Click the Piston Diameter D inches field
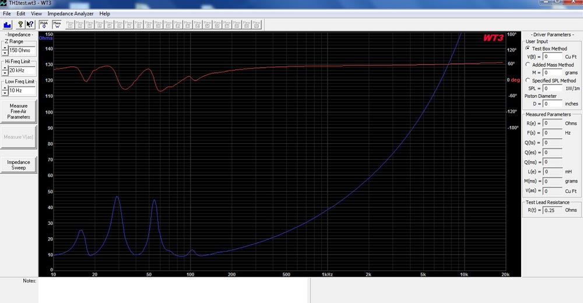Image resolution: width=583 pixels, height=303 pixels. click(553, 104)
